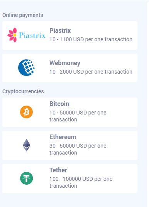Click Tether's 100 - 100000 USD limit
Image resolution: width=149 pixels, height=207 pixels.
pos(81,182)
